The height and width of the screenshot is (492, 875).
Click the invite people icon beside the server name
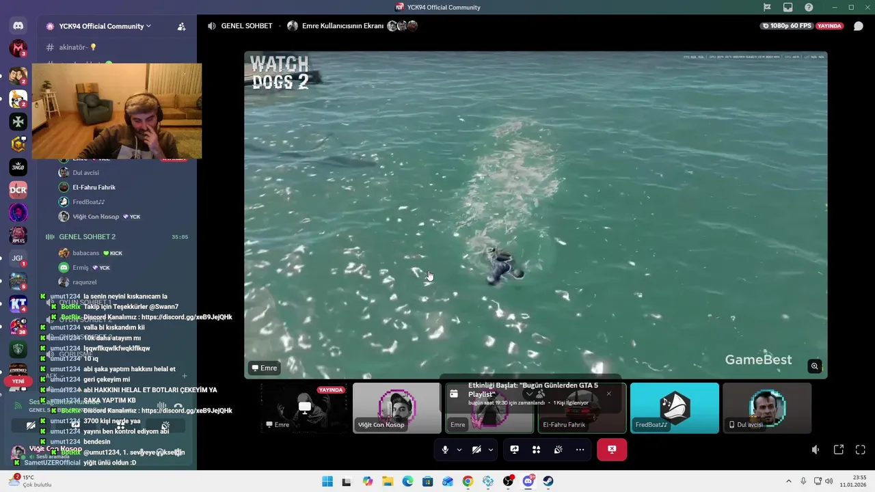(x=181, y=26)
